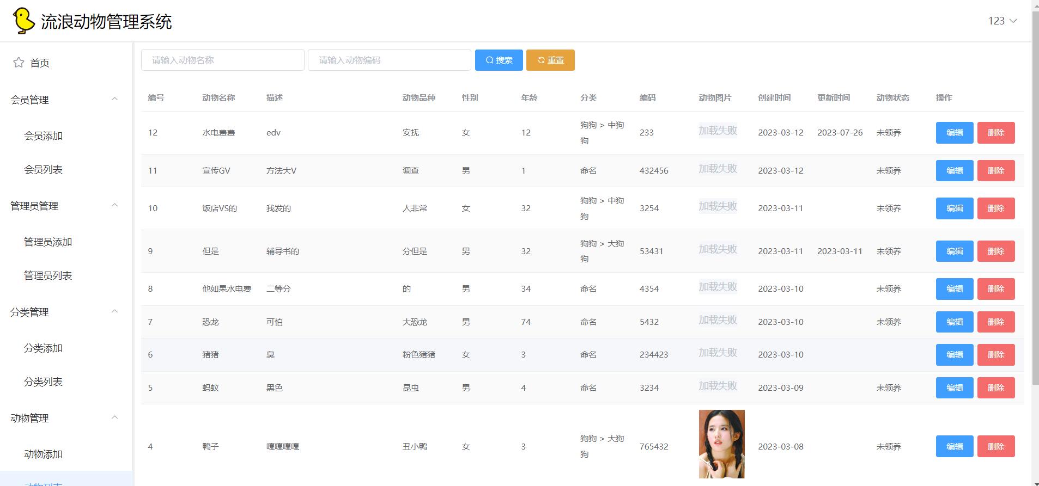Click the blue 搜索 button

pos(499,60)
